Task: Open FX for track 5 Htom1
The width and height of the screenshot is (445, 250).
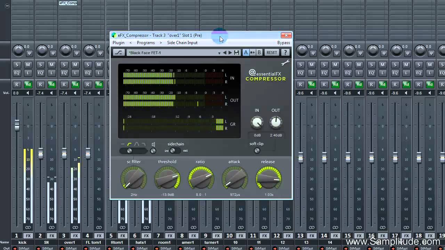Action: click(123, 236)
